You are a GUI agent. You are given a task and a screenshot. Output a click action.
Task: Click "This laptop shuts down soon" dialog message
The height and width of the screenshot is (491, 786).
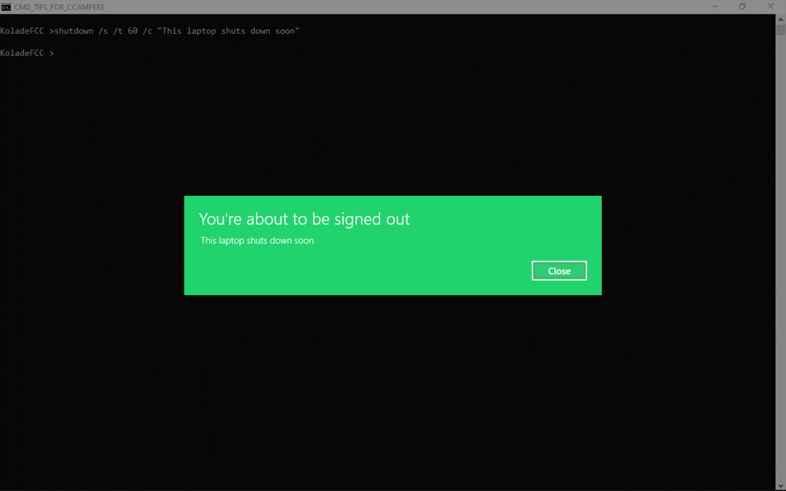point(257,240)
